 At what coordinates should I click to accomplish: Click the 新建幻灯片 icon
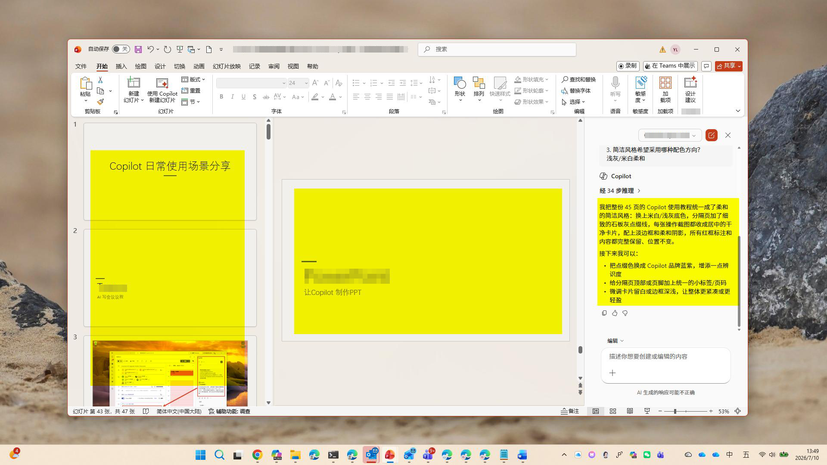134,83
